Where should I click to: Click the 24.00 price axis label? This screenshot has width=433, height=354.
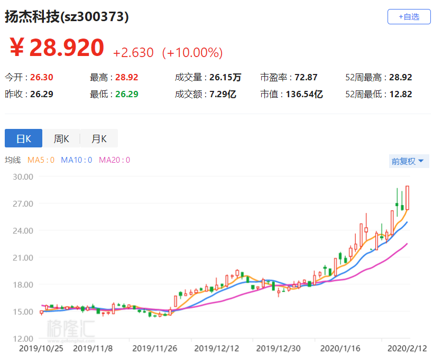coord(23,231)
